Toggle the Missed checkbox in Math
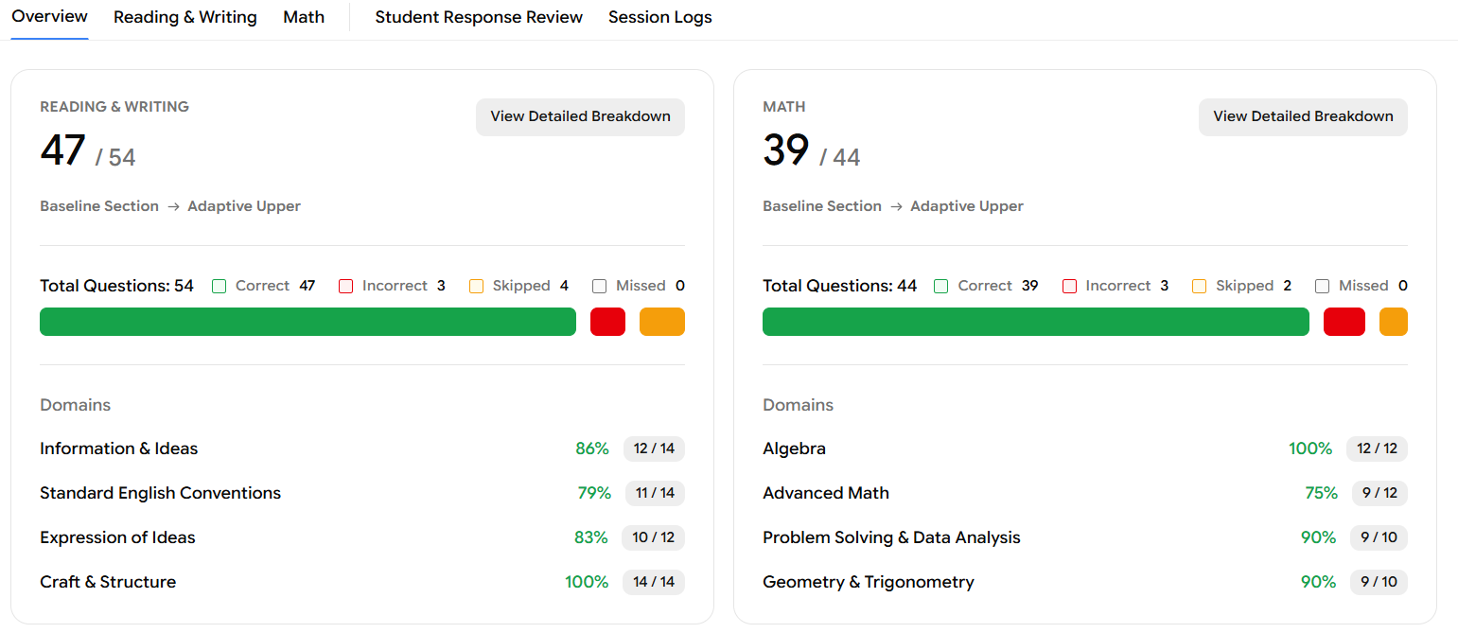Image resolution: width=1458 pixels, height=633 pixels. 1323,286
